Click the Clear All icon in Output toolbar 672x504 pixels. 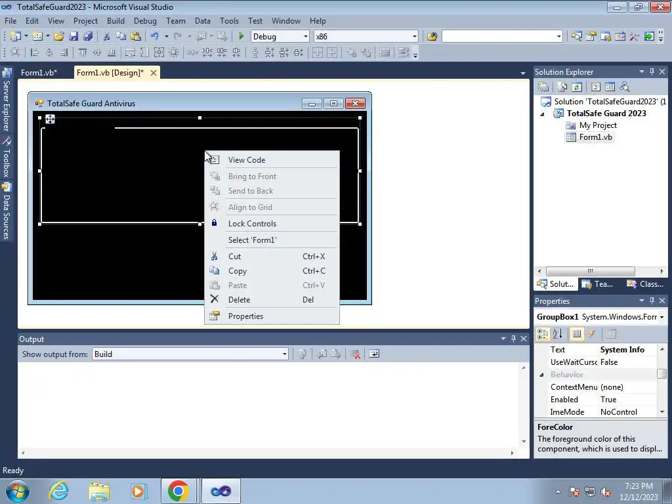tap(355, 354)
